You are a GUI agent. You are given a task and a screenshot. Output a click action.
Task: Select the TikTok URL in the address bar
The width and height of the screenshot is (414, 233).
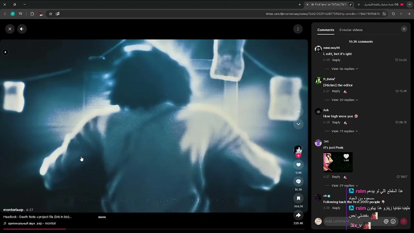(x=323, y=14)
